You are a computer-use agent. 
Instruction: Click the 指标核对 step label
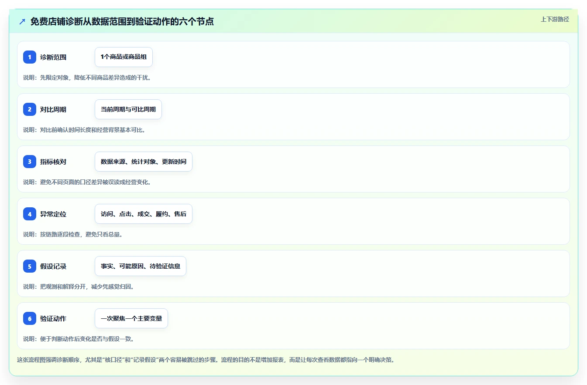53,162
